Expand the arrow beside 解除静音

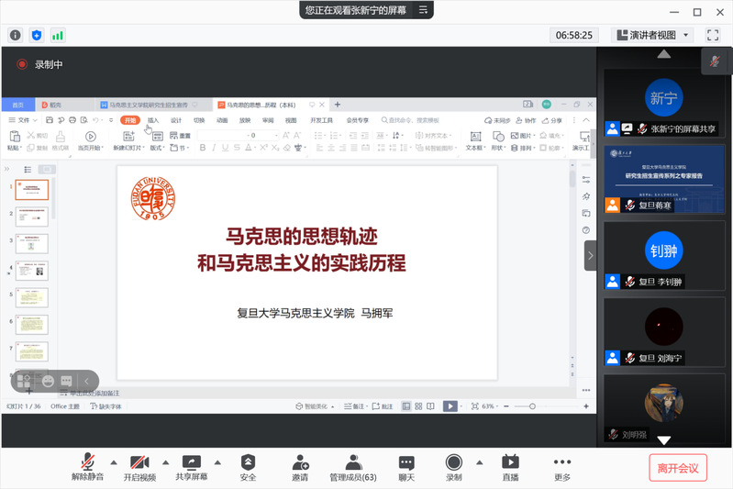click(114, 461)
